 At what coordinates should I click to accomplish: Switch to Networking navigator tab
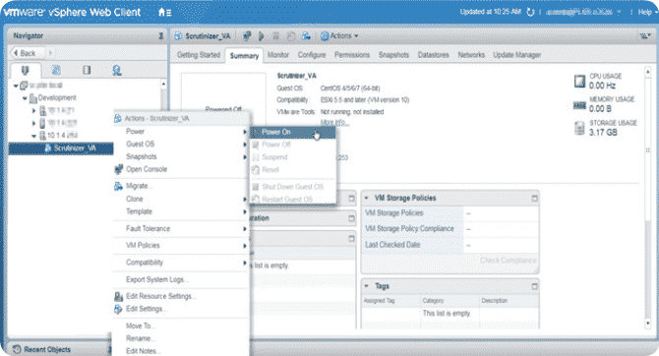click(117, 70)
